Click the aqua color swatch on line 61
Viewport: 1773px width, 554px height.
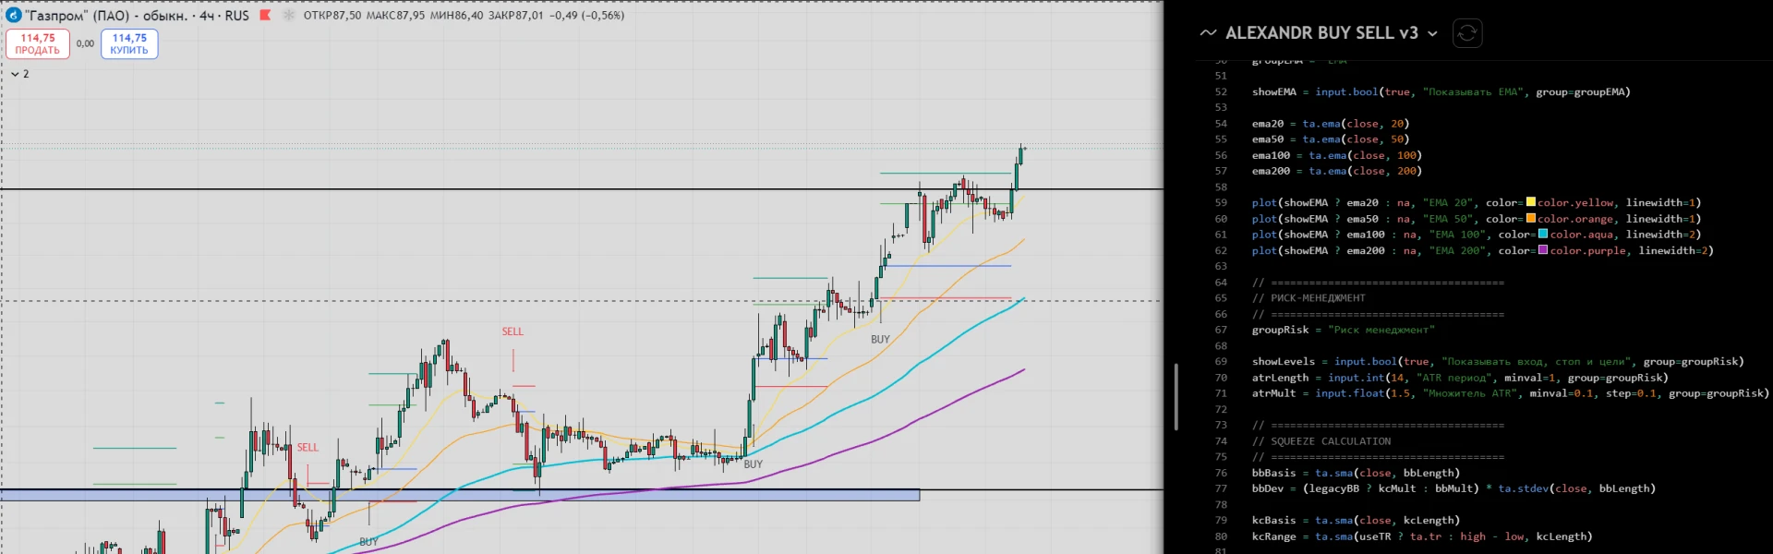1543,234
